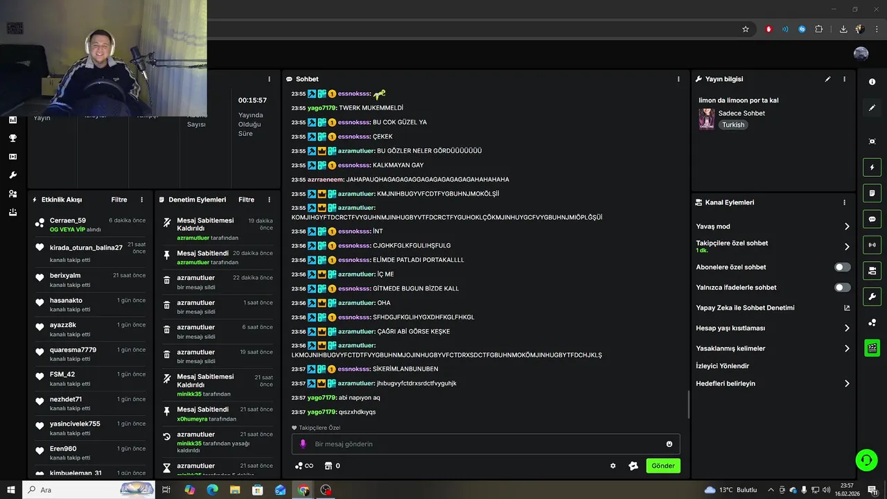The width and height of the screenshot is (887, 499).
Task: Edit stream info with the pencil icon
Action: pos(827,79)
